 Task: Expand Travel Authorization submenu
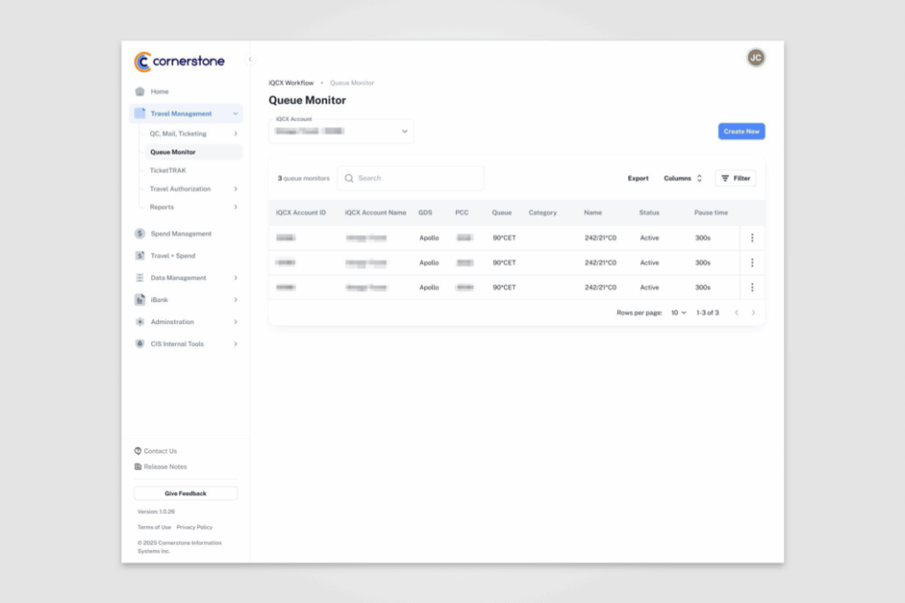click(235, 189)
